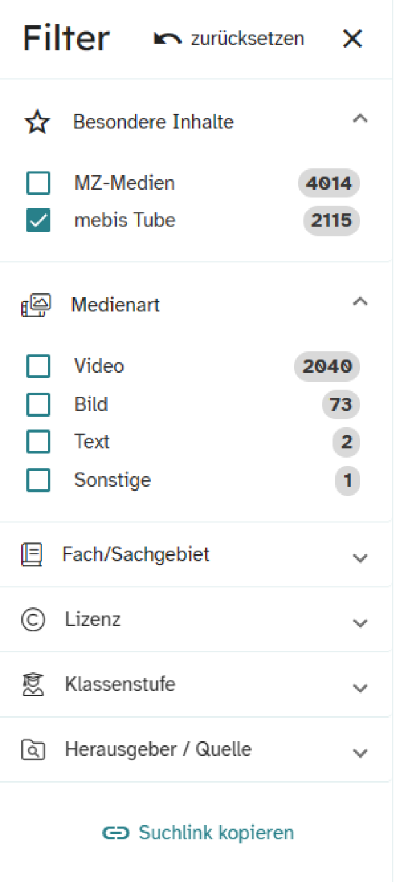The height and width of the screenshot is (882, 412).
Task: Close the Filter panel with the X
Action: pyautogui.click(x=353, y=39)
